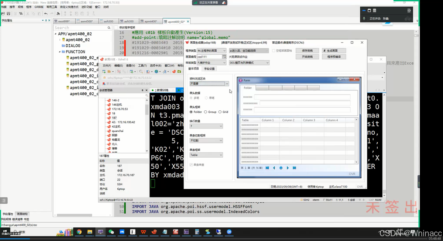Viewport: 443px width, 241px height.
Task: Select the Group radio button
Action: (x=206, y=112)
